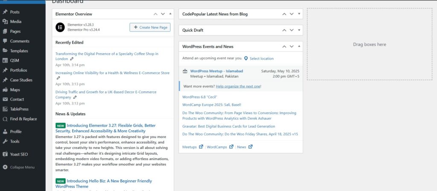Click the Portfolios pin icon
Screen dimensions: 437x191
tap(5, 70)
